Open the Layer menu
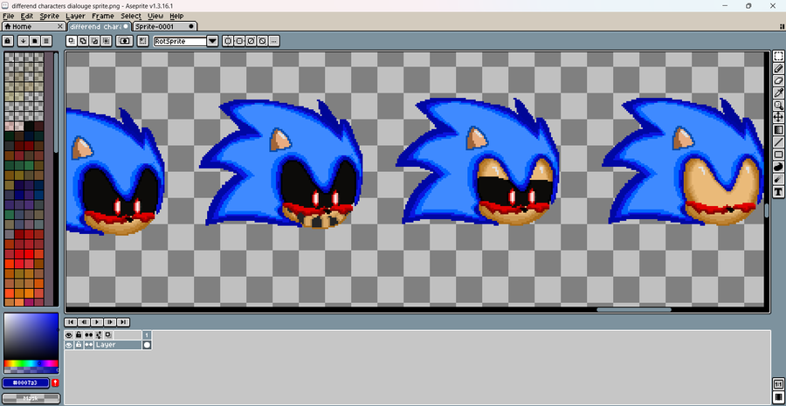 point(76,16)
